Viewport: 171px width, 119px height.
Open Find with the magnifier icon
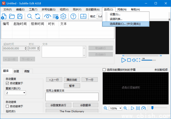point(30,16)
